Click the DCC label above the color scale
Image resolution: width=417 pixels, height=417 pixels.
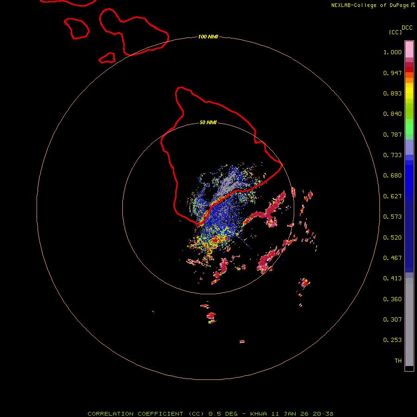(x=407, y=28)
